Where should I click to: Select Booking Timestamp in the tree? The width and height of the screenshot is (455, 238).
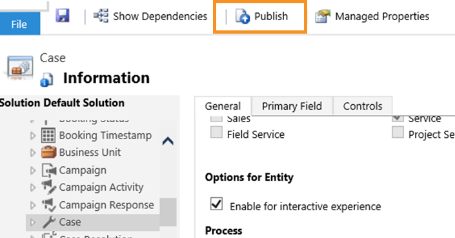[105, 136]
